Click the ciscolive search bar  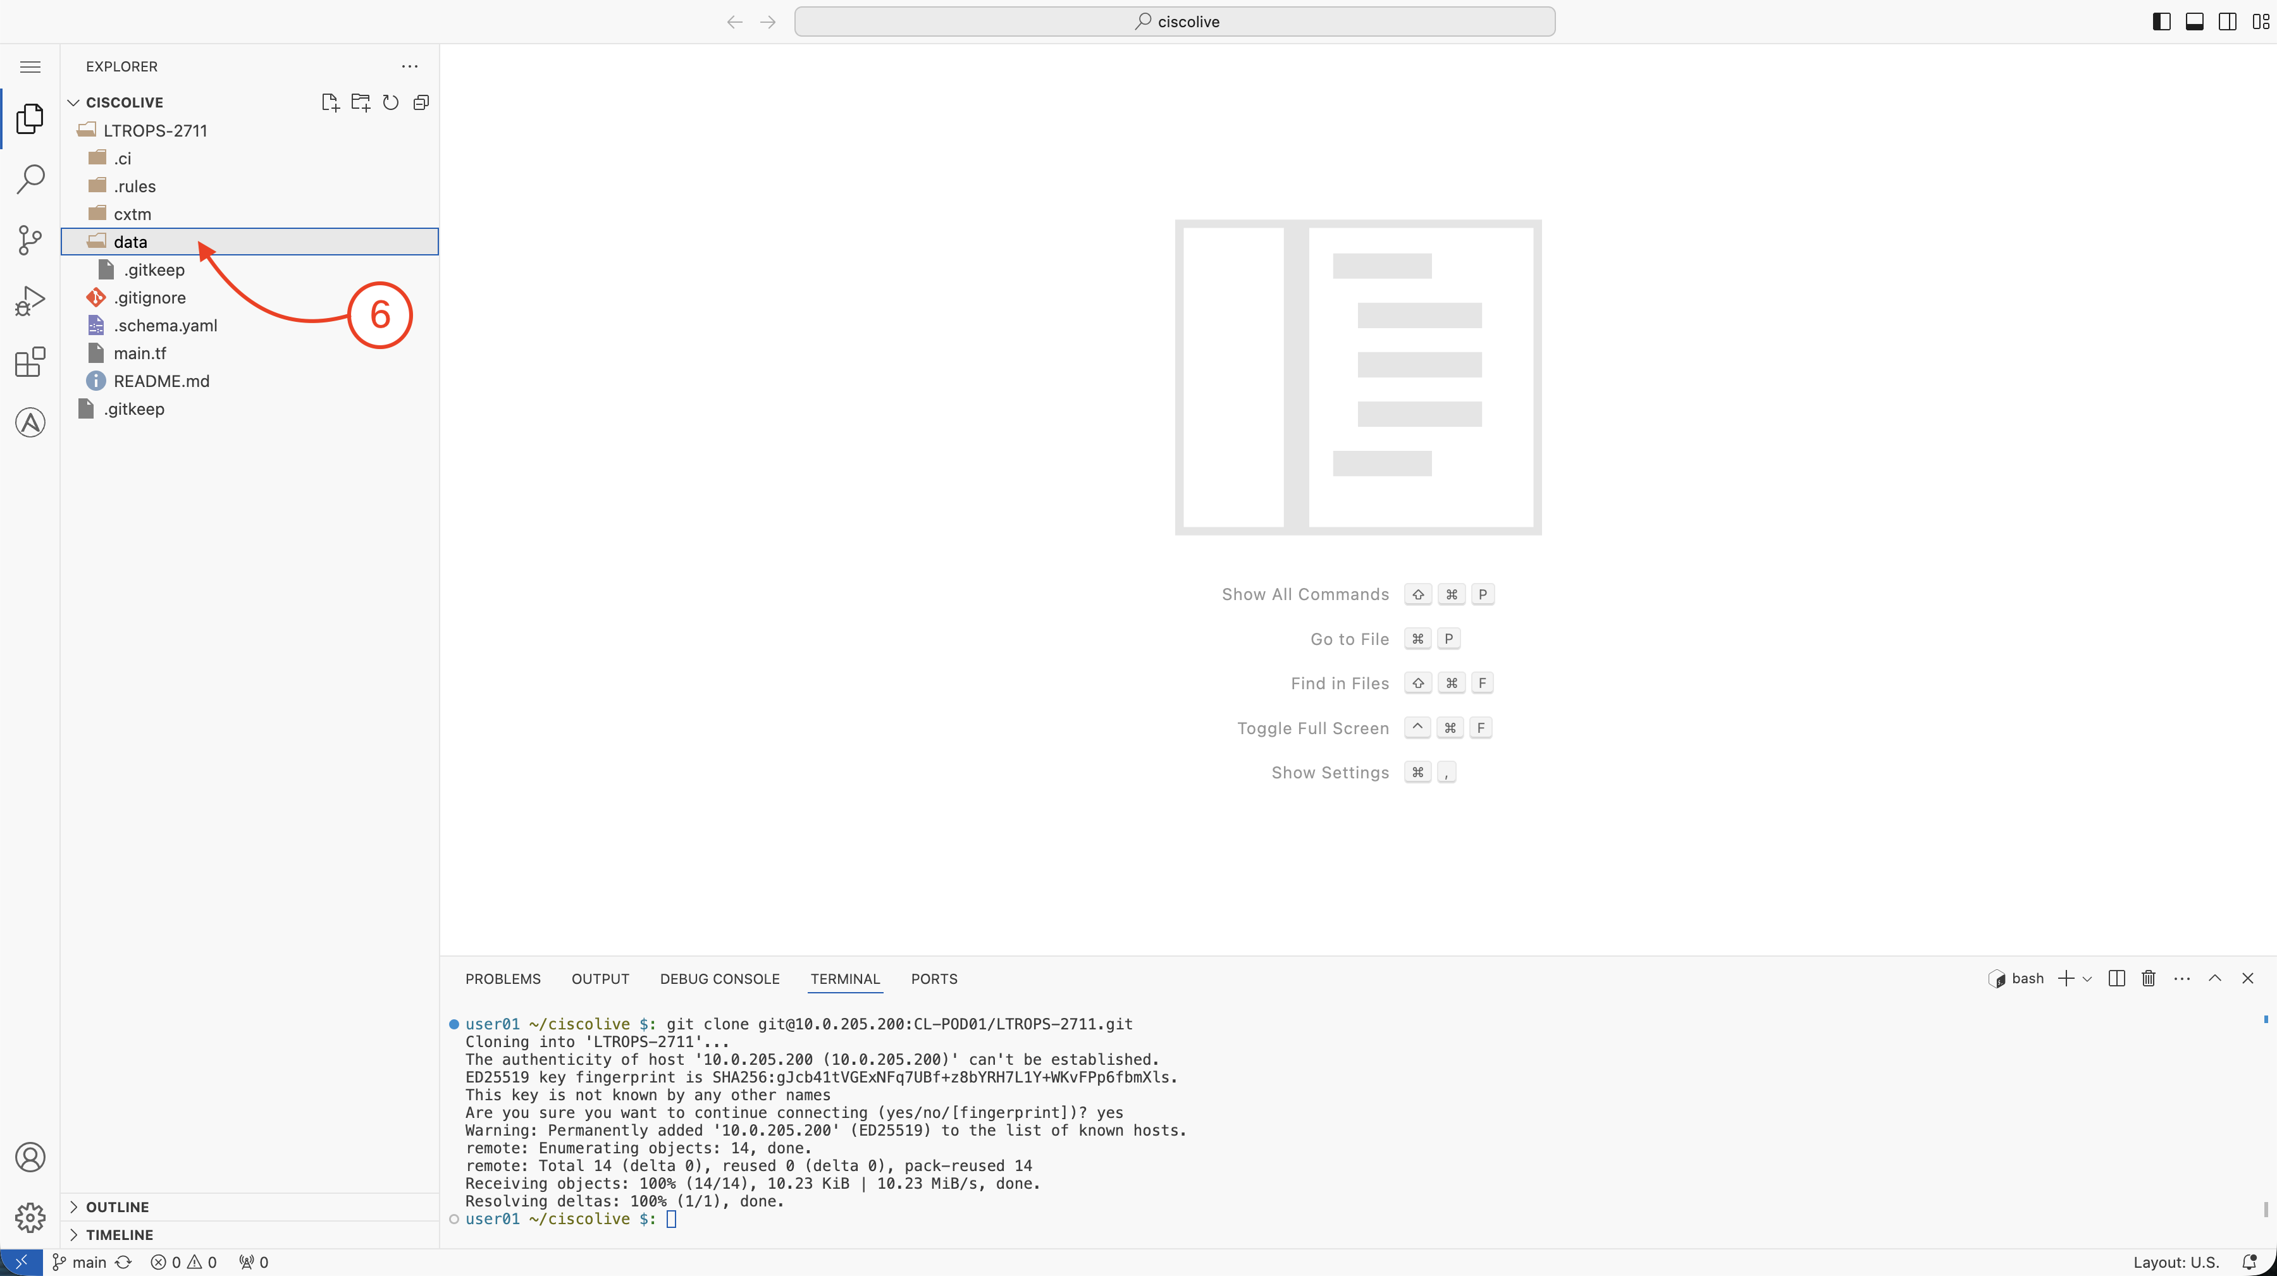pyautogui.click(x=1174, y=21)
